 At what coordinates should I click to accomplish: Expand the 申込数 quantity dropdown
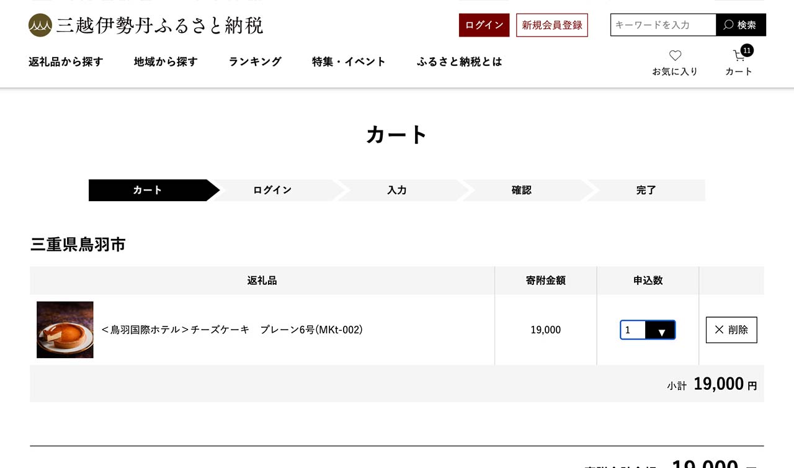648,330
